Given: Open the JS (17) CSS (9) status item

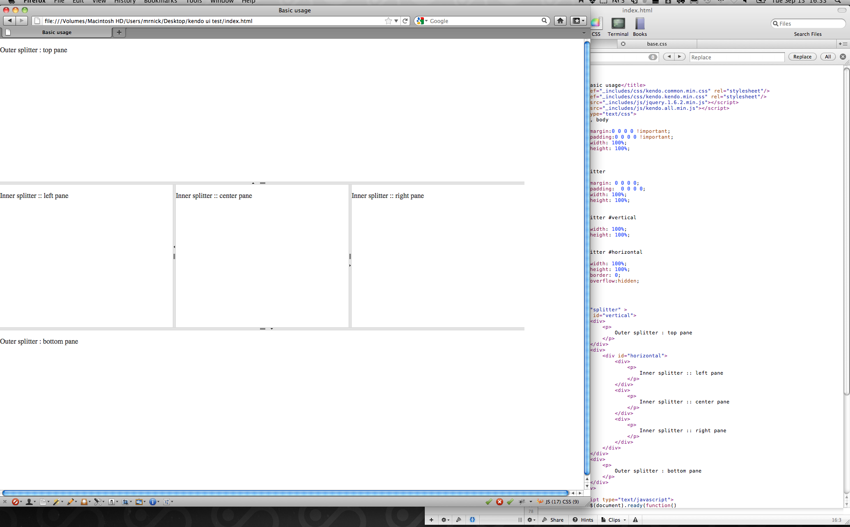Looking at the screenshot, I should 558,502.
